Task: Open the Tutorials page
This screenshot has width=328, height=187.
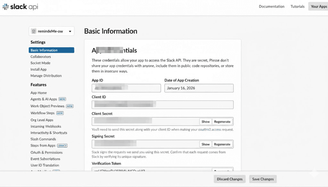Action: (x=297, y=6)
